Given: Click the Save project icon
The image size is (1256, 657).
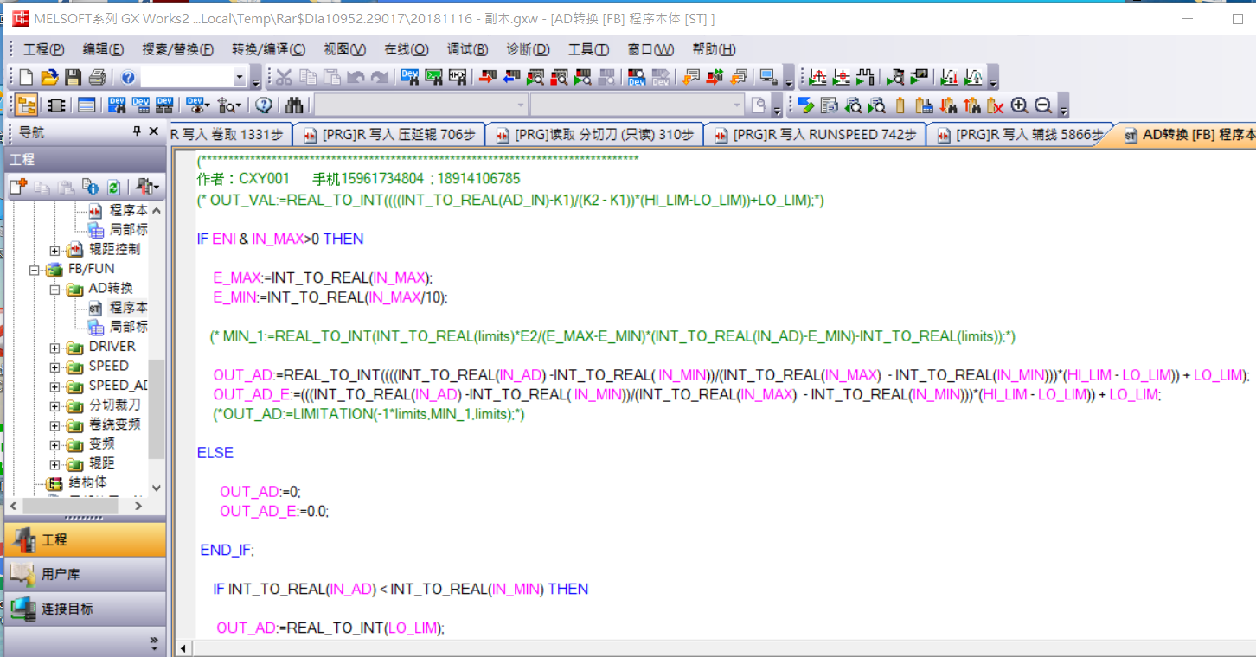Looking at the screenshot, I should point(74,78).
